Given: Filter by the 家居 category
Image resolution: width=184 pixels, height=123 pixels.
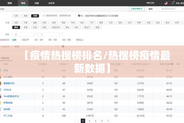Looking at the screenshot, I should point(67,27).
